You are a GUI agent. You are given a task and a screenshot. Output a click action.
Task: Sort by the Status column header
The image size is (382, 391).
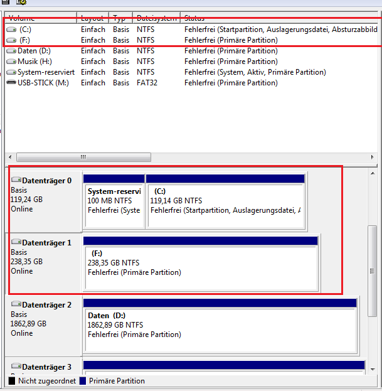pos(279,18)
